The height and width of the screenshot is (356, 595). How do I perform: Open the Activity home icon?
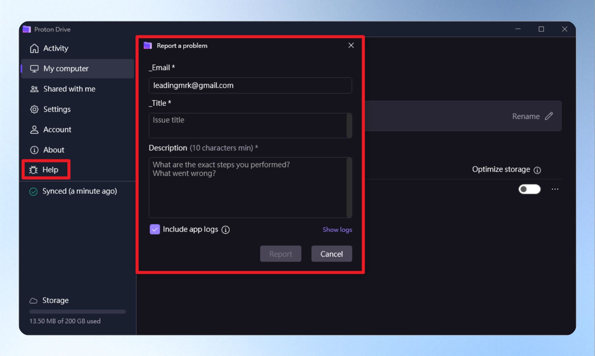[x=34, y=48]
